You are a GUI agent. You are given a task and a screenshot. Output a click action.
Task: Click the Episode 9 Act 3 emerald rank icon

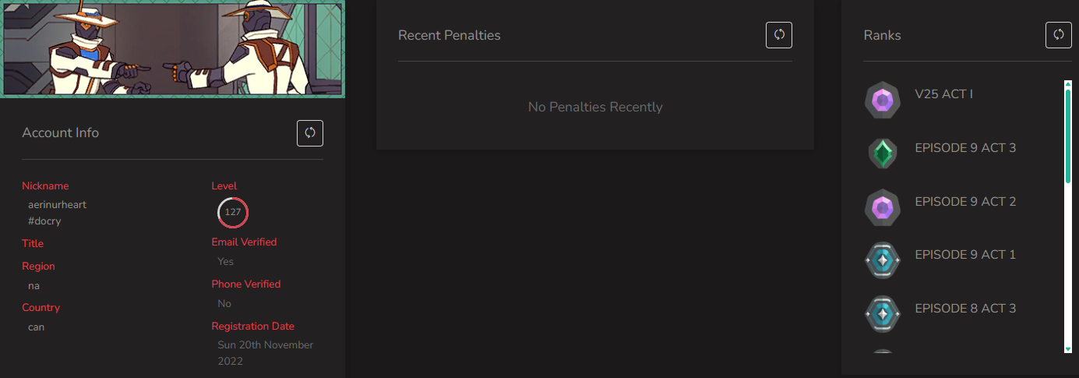click(883, 154)
